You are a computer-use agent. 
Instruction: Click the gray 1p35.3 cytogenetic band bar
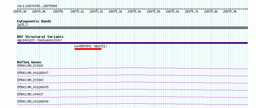[132, 28]
